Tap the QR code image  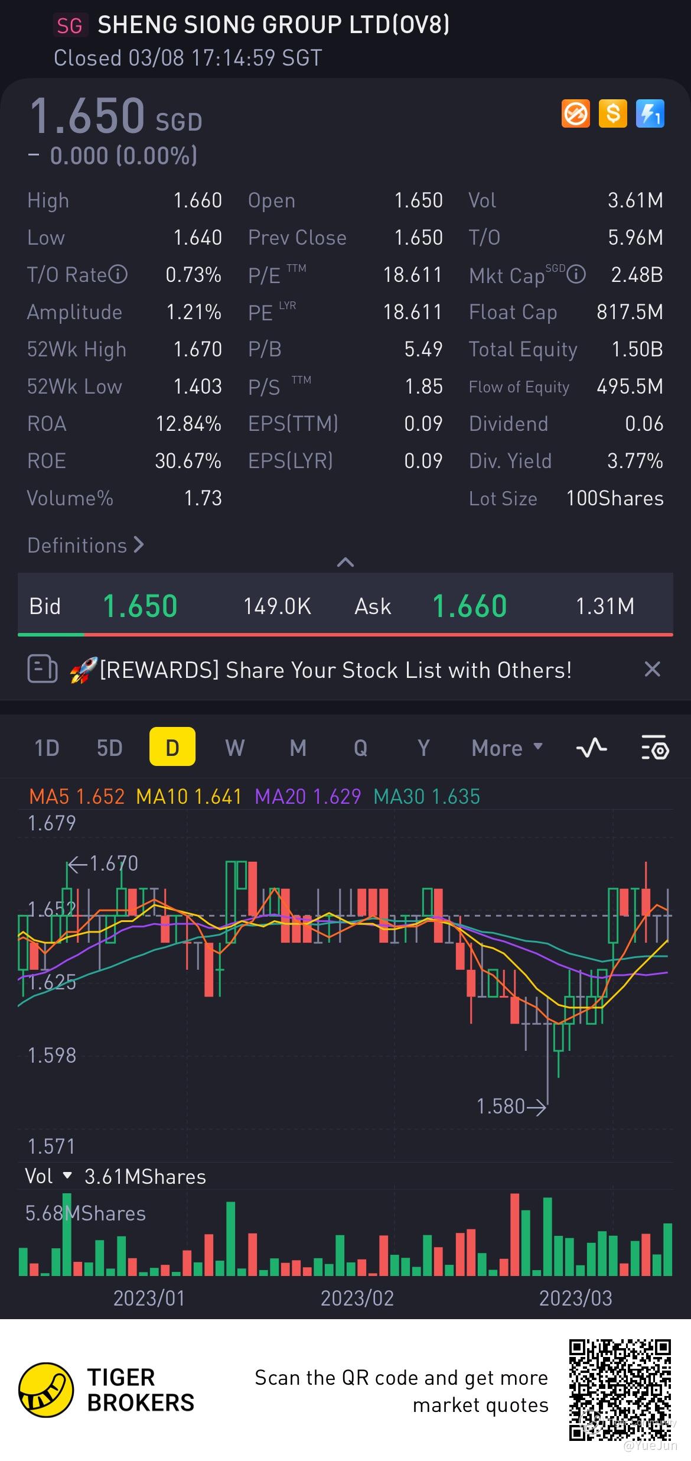click(620, 1390)
